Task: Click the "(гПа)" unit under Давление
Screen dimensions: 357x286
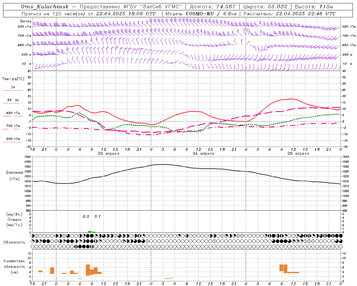Action: tap(14, 179)
